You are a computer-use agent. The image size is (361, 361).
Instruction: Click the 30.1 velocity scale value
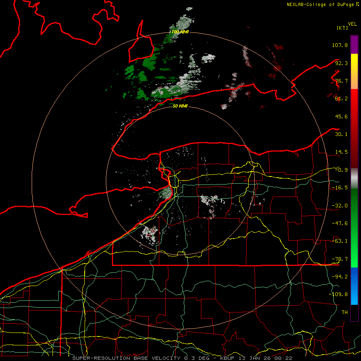[x=341, y=134]
